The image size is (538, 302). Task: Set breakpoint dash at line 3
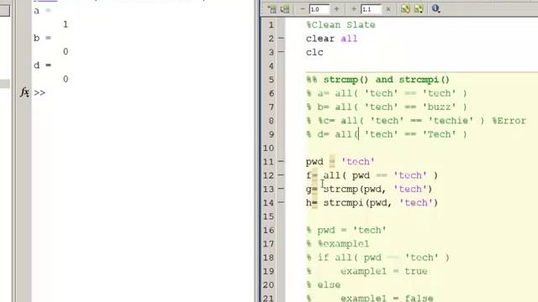point(281,52)
